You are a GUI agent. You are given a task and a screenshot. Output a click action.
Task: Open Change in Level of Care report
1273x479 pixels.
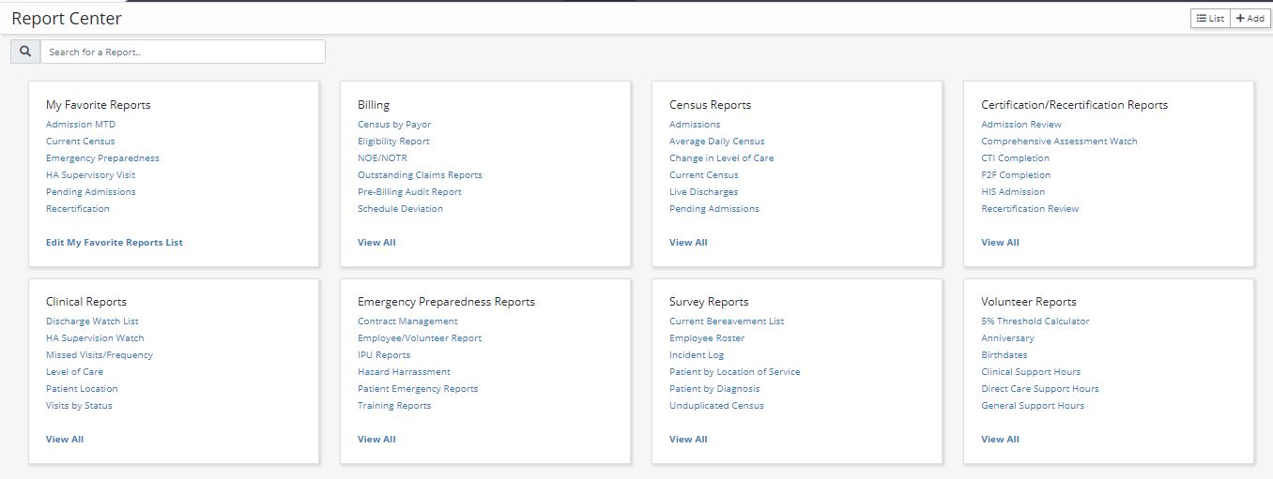click(x=722, y=158)
